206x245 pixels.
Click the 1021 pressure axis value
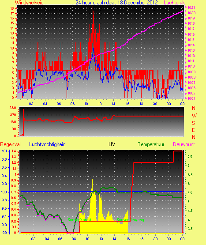pos(191,8)
